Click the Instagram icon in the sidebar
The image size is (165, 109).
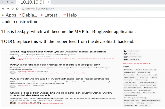126,57
